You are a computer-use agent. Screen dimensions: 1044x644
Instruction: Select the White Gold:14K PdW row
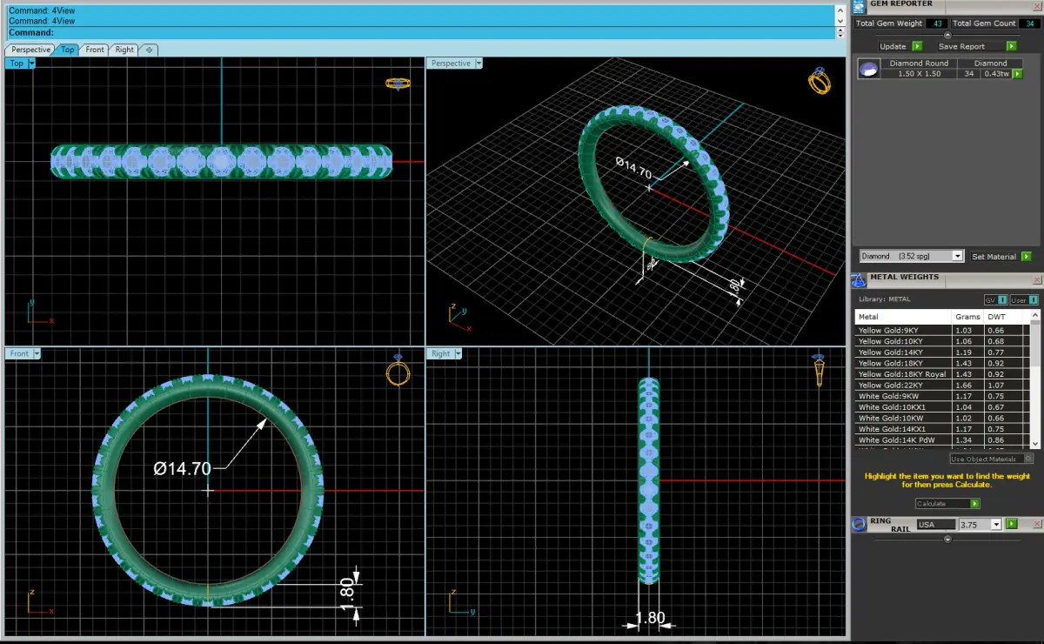[942, 440]
